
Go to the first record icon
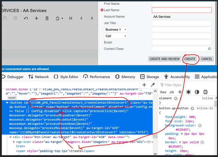[x=71, y=18]
